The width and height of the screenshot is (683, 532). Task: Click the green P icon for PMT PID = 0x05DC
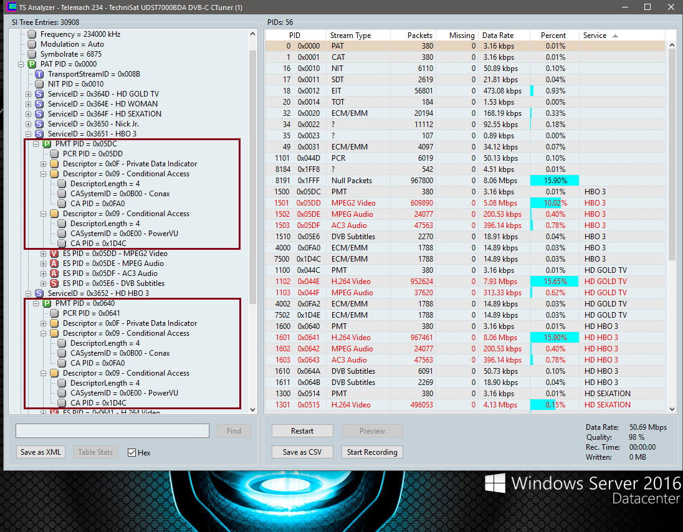[x=47, y=144]
